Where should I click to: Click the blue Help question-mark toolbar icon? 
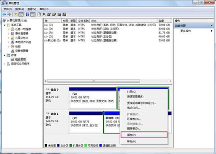point(28,14)
